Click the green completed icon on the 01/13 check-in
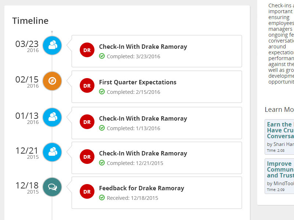The image size is (294, 220). [102, 128]
